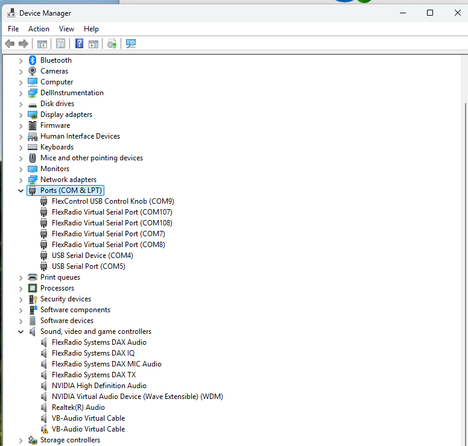The width and height of the screenshot is (468, 446).
Task: Open the Help menu
Action: click(x=91, y=29)
